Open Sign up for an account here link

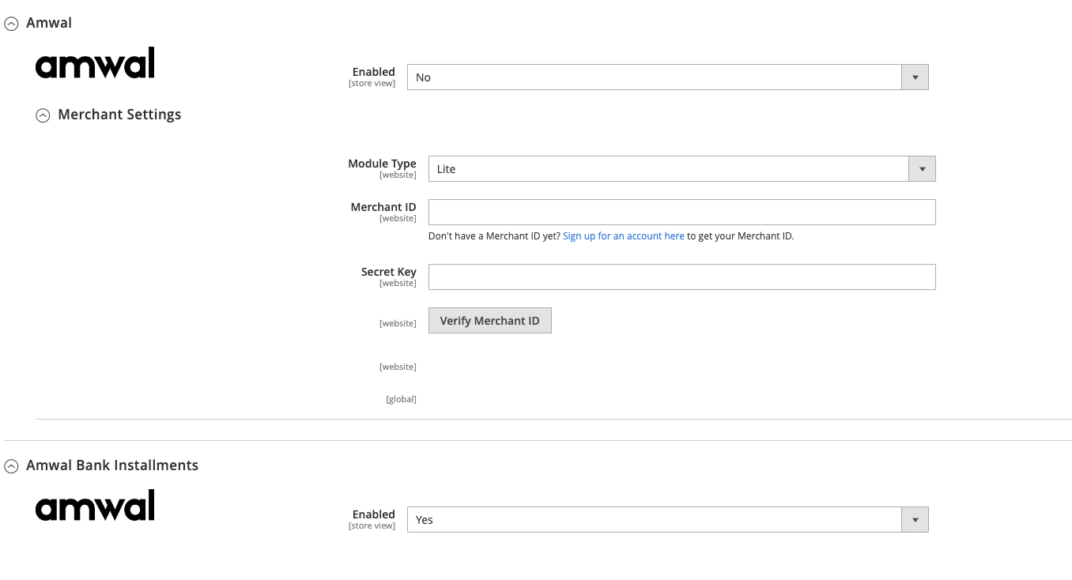click(x=623, y=236)
